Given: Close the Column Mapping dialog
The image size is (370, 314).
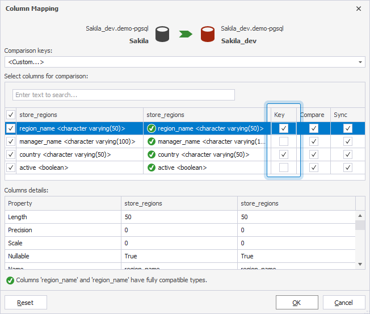Looking at the screenshot, I should point(359,9).
